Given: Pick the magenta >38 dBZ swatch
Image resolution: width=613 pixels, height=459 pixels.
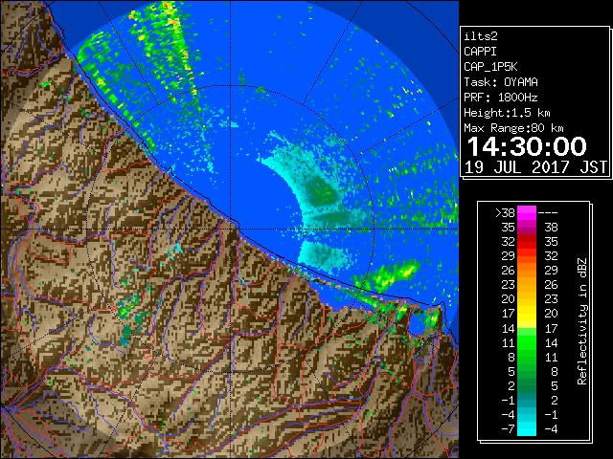Looking at the screenshot, I should click(x=527, y=213).
